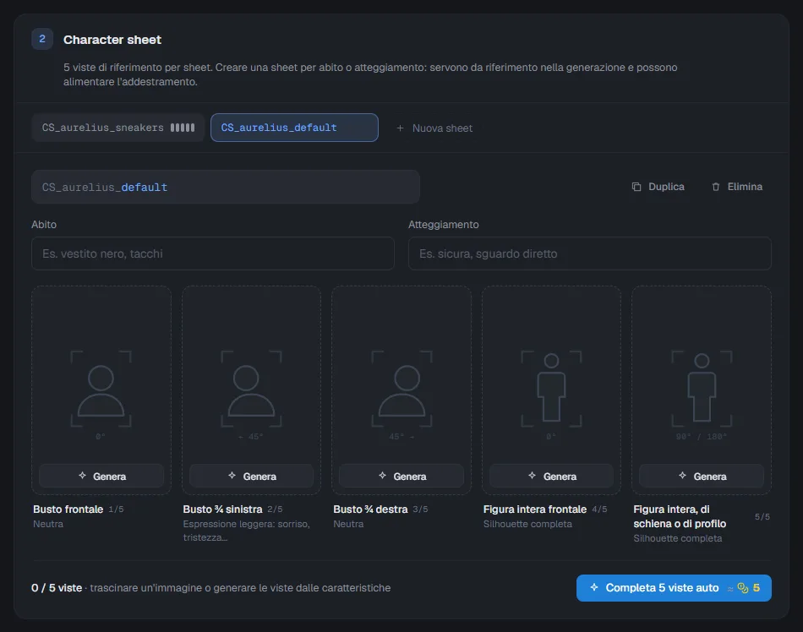Generate the Figura intera frontale view
Image resolution: width=803 pixels, height=632 pixels.
(552, 476)
